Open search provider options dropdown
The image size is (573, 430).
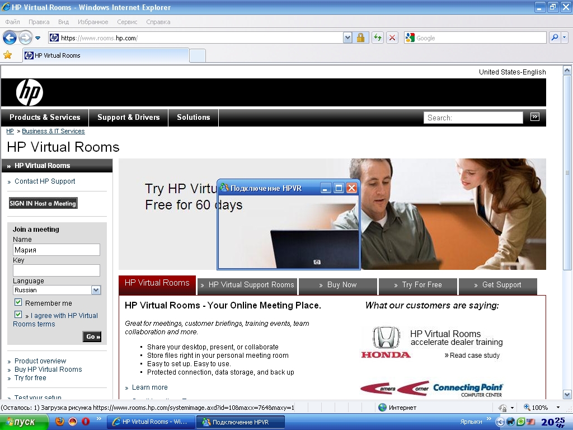pos(564,38)
